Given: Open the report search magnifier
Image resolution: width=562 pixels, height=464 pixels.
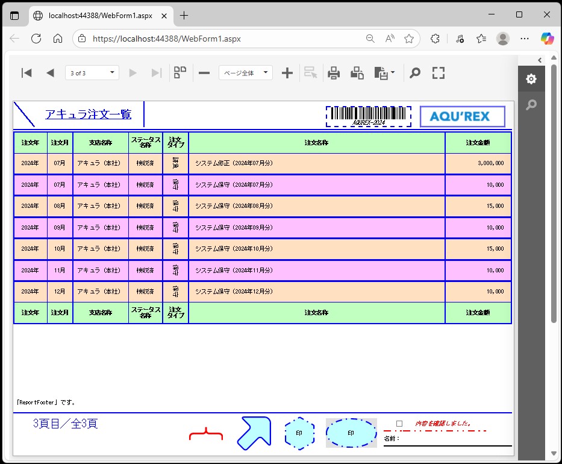Looking at the screenshot, I should (415, 73).
